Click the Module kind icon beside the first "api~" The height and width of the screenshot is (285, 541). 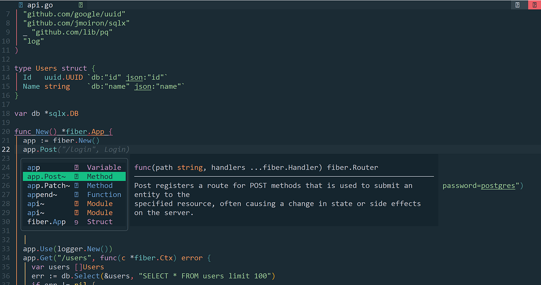point(76,203)
